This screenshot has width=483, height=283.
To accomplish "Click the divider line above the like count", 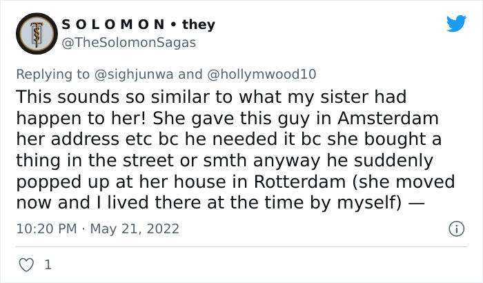I will click(x=241, y=246).
